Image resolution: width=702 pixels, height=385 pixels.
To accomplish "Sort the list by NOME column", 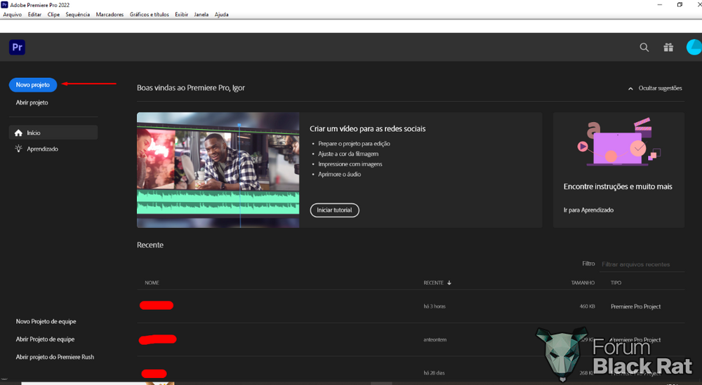I will point(152,283).
